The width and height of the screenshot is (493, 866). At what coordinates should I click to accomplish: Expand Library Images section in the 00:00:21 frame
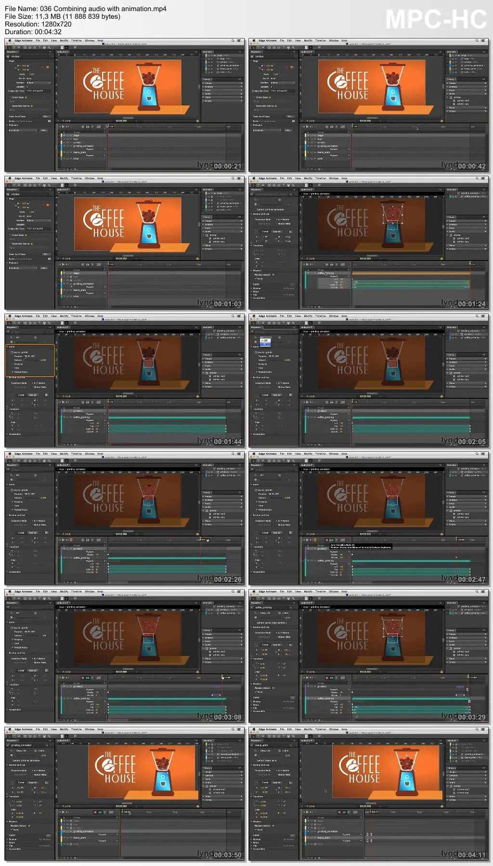pyautogui.click(x=203, y=83)
